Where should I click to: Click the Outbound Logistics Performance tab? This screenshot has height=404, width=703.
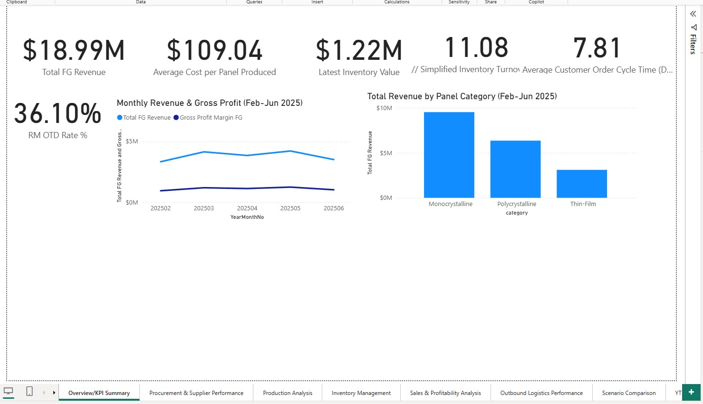(x=541, y=393)
